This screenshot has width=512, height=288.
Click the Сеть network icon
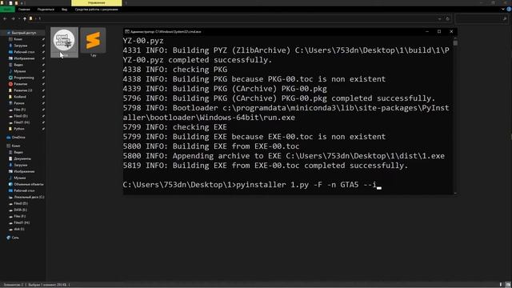9,238
